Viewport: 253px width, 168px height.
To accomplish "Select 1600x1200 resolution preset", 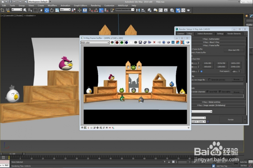I will click(235, 63).
